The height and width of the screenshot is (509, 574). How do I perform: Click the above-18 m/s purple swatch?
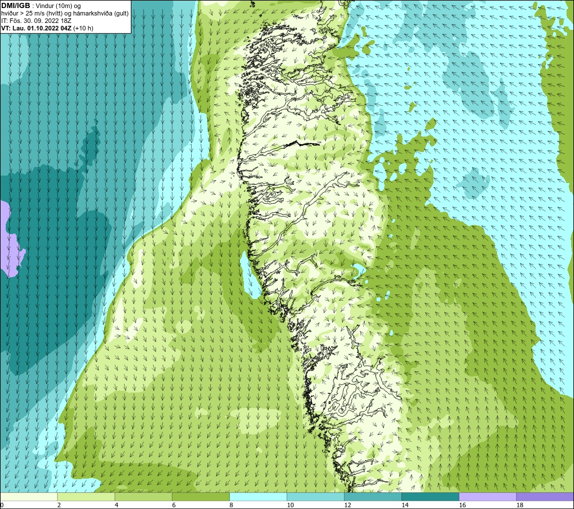pos(545,496)
